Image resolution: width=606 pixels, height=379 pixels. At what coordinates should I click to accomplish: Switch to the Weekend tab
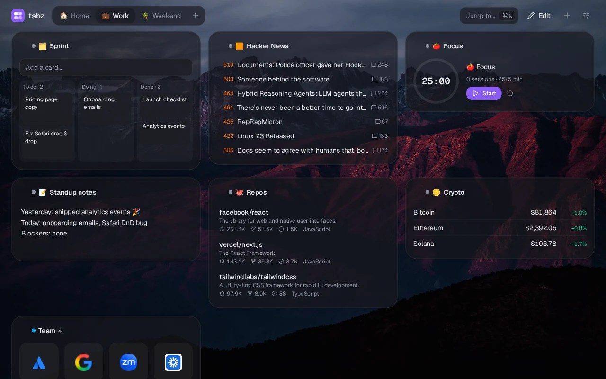click(161, 16)
